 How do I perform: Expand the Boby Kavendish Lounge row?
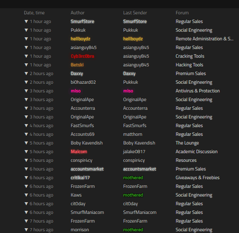click(26, 143)
